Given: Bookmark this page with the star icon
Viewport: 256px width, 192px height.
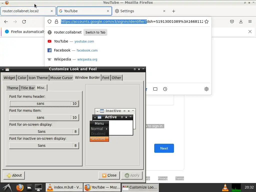Looking at the screenshot, I should (x=206, y=21).
